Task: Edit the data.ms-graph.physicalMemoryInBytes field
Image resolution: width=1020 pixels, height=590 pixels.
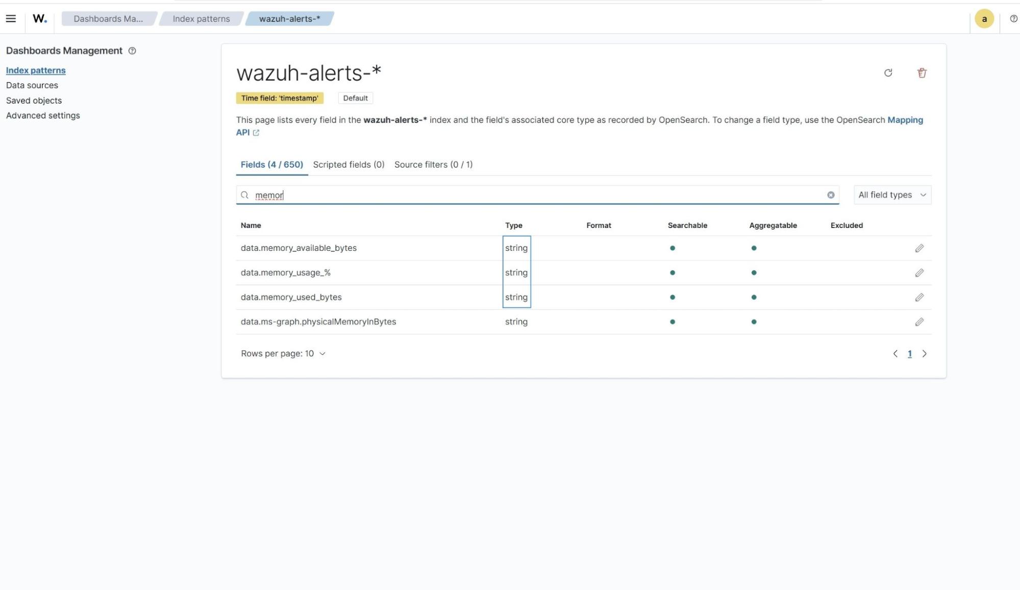Action: pyautogui.click(x=919, y=322)
